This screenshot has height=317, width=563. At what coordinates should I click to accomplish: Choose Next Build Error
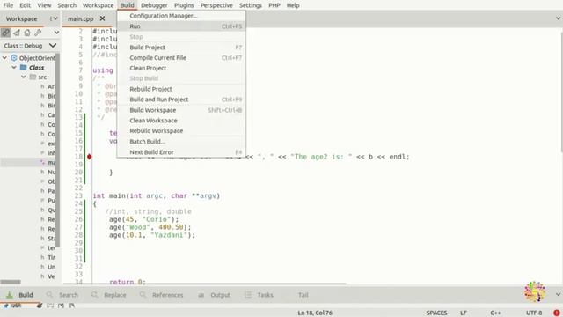coord(181,152)
